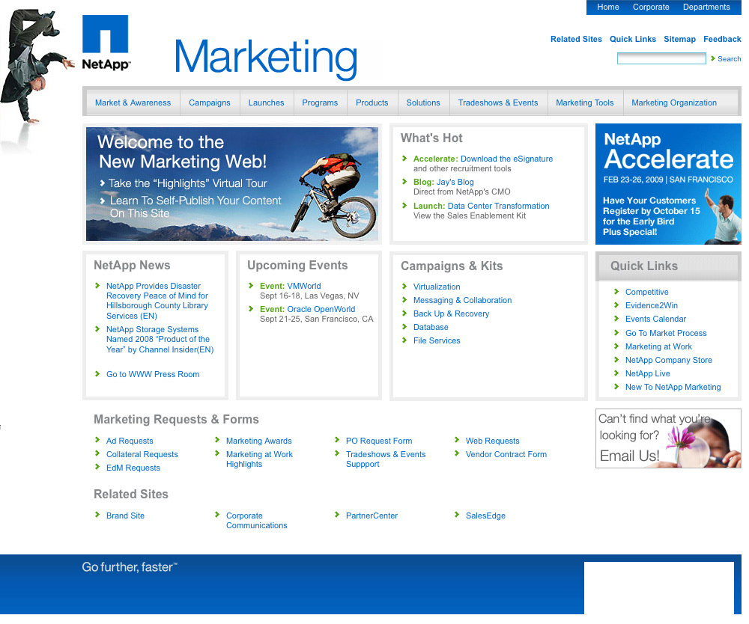The height and width of the screenshot is (624, 749).
Task: Open Launch: Data Center Transformation link
Action: click(481, 206)
